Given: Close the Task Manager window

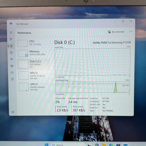Looking at the screenshot, I should 131,21.
